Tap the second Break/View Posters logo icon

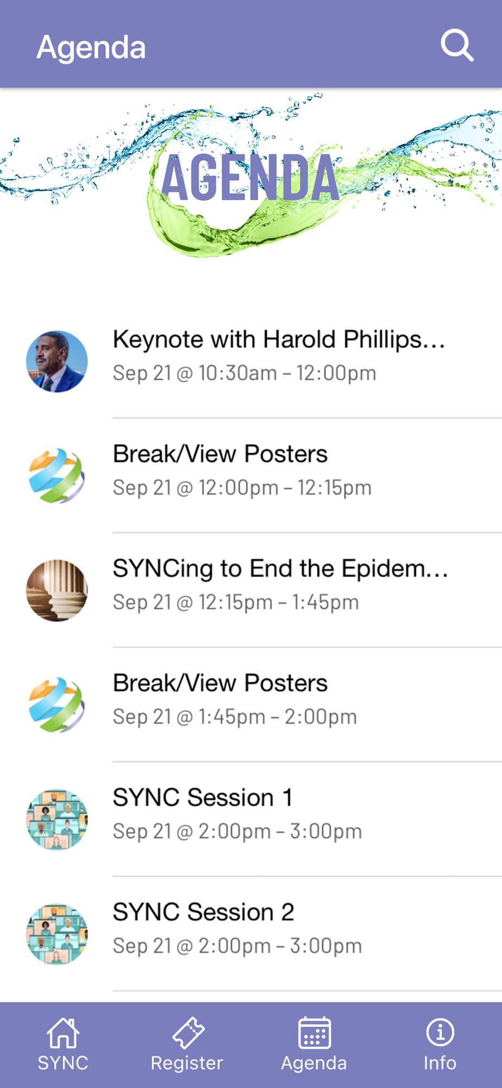point(57,705)
